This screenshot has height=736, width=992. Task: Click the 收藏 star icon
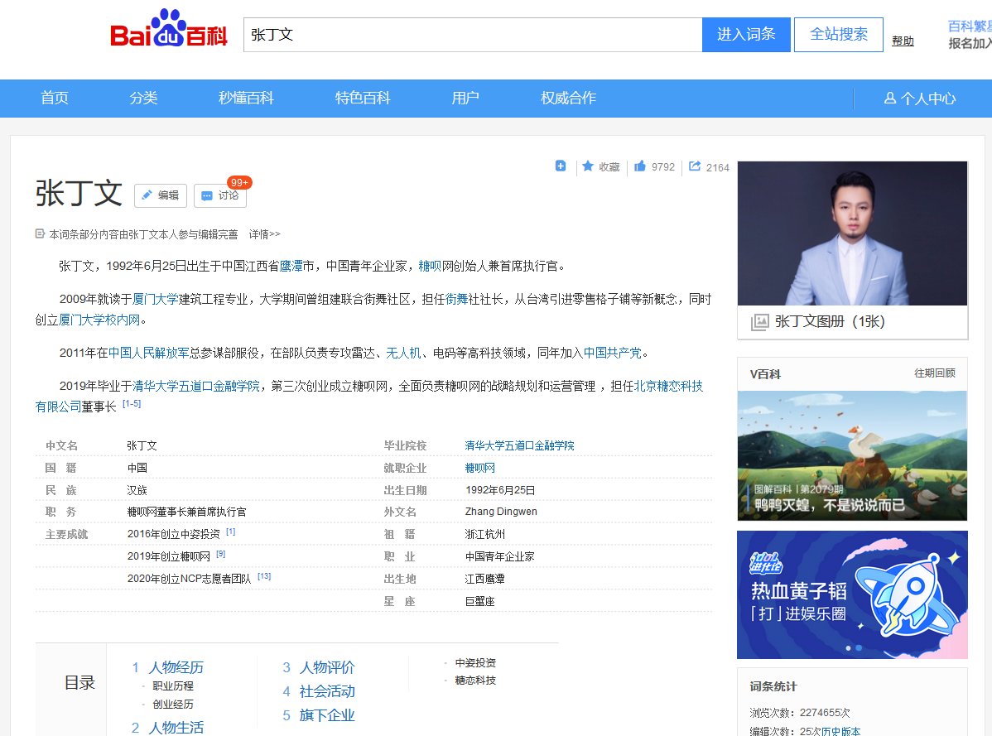(588, 166)
